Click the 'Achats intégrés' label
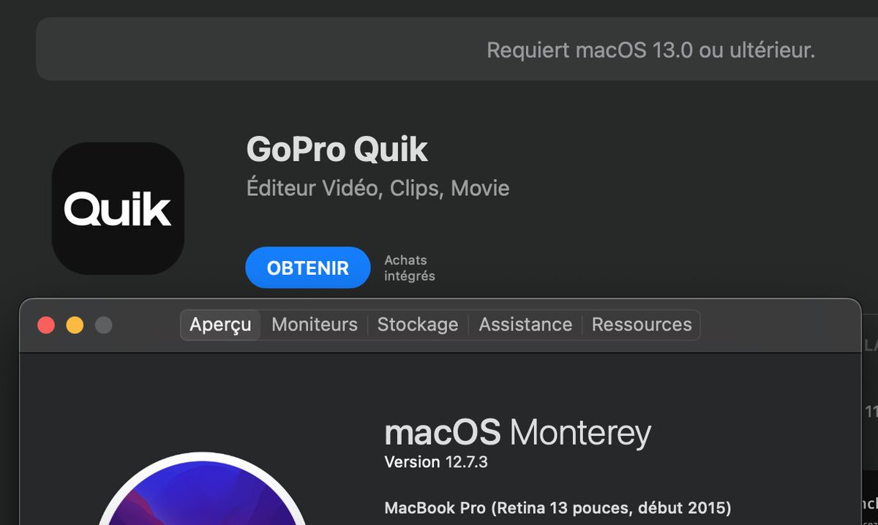Image resolution: width=878 pixels, height=525 pixels. [x=410, y=268]
